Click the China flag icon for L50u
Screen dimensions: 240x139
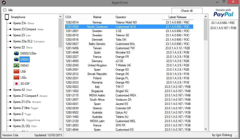[x=16, y=77]
